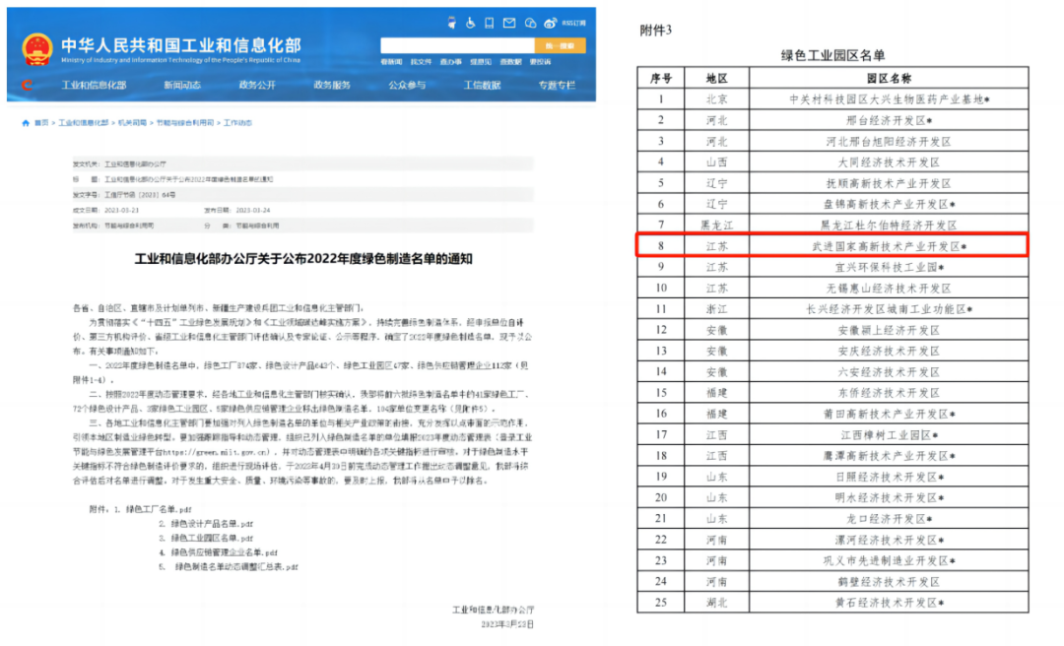Screen dimensions: 1064x646
Task: Select the mobile app icon in the header
Action: click(x=452, y=22)
